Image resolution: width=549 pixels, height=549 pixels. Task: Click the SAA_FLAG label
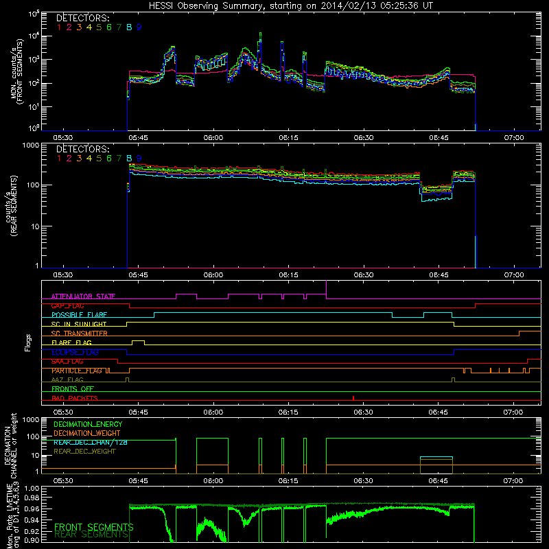[67, 362]
